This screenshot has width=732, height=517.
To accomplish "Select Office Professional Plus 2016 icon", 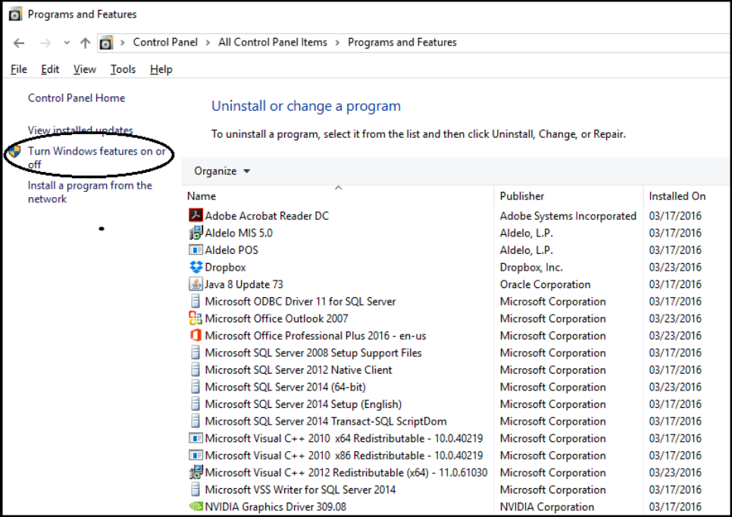I will click(x=196, y=335).
